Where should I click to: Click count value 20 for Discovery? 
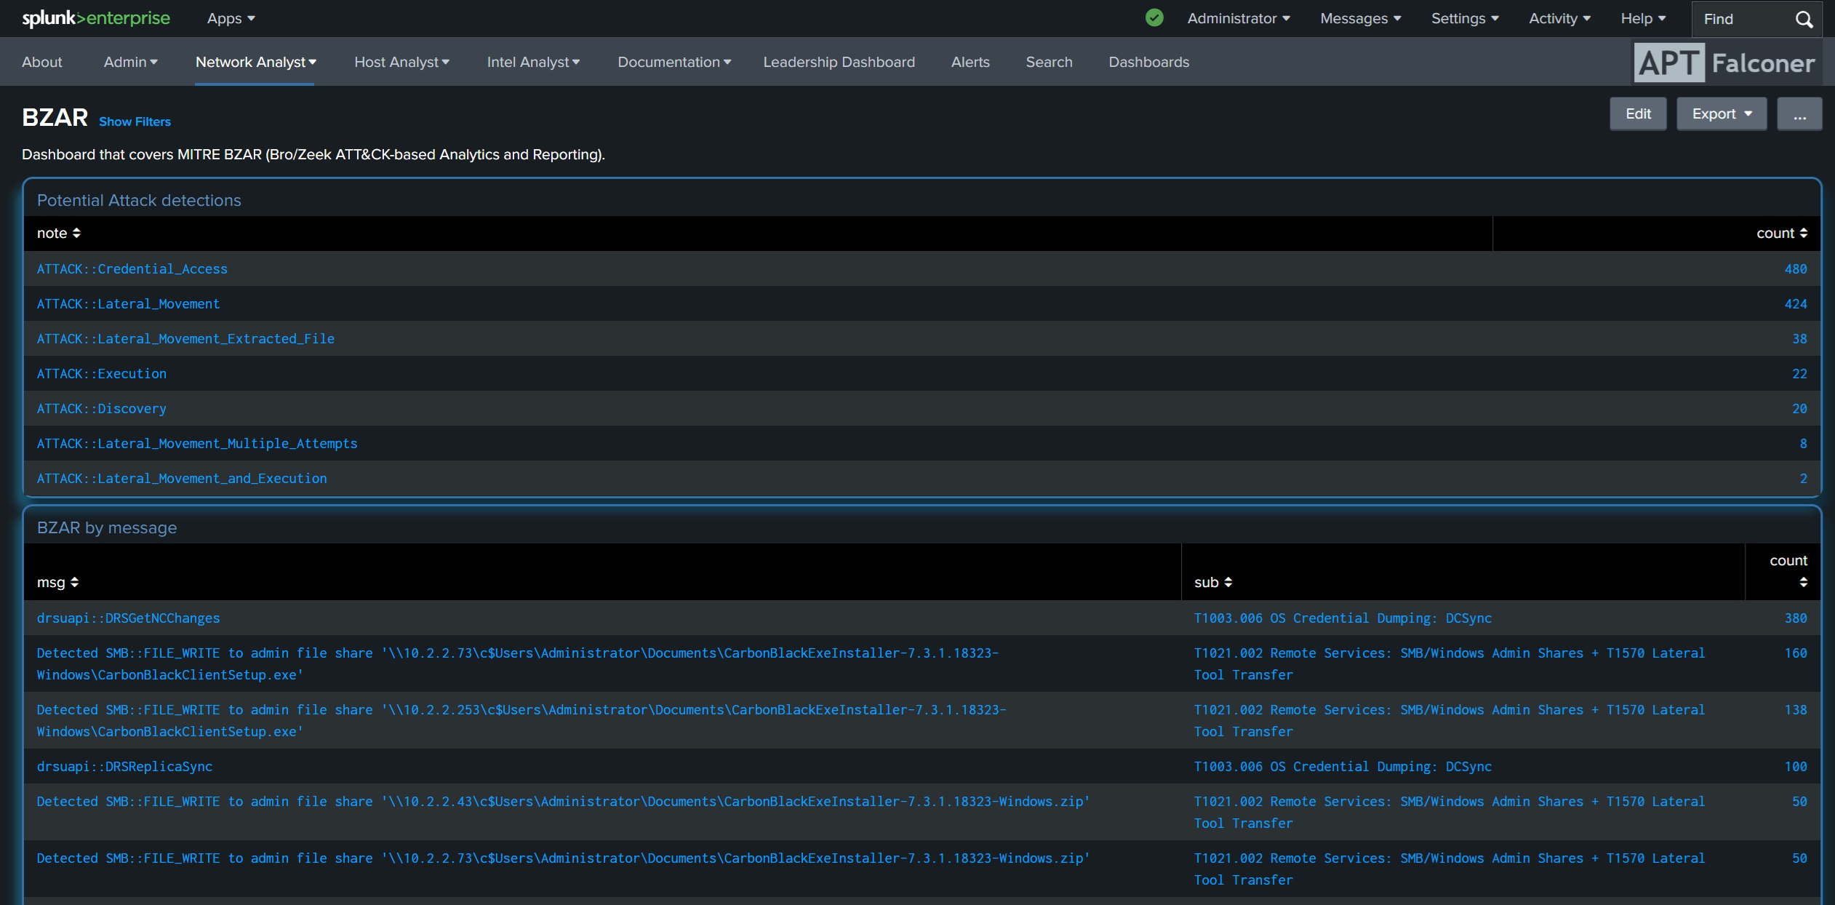click(x=1799, y=408)
